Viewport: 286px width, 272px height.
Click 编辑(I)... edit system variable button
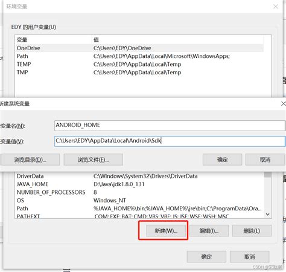[x=209, y=231]
